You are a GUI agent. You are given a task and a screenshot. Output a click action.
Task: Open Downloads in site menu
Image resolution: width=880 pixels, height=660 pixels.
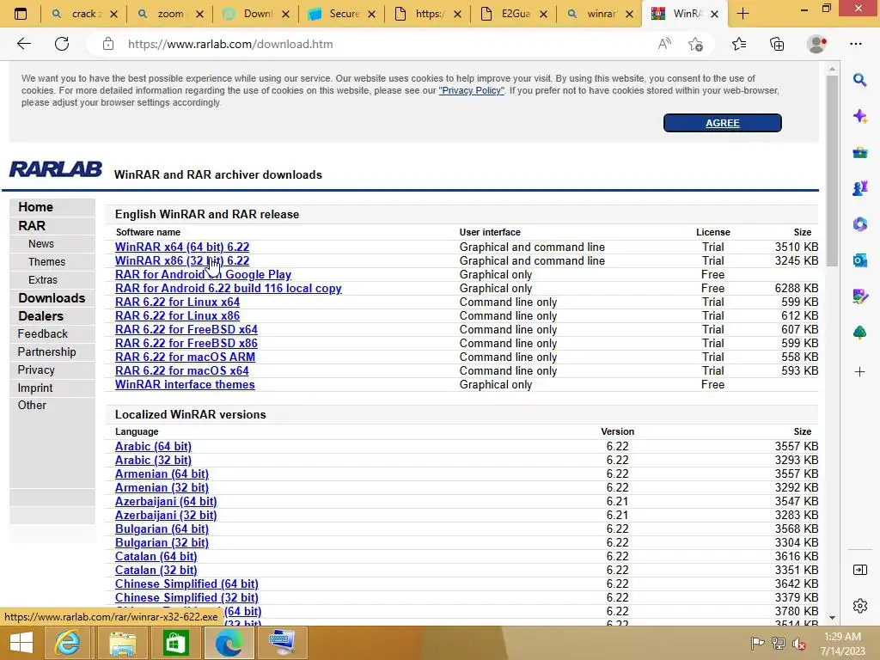click(x=52, y=298)
